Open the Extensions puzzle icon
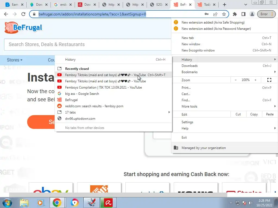Viewport: 278px width, 208px height. (x=235, y=14)
